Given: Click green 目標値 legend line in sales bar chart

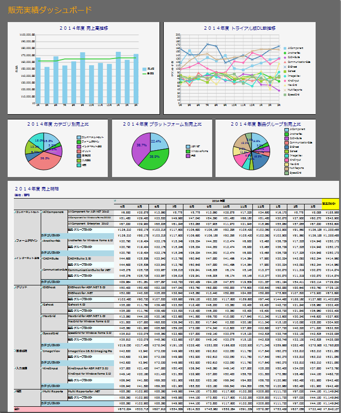Looking at the screenshot, I should coord(144,74).
